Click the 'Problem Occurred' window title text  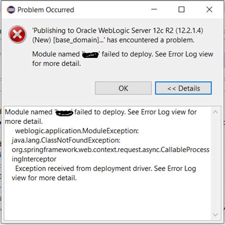point(46,10)
